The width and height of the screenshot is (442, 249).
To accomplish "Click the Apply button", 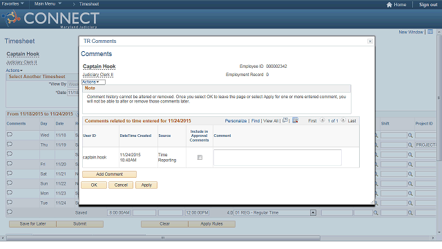I will pos(146,185).
